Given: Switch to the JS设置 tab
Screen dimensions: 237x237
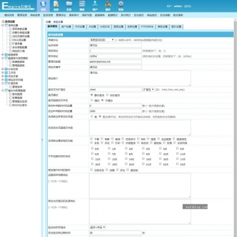Looking at the screenshot, I should click(92, 27).
